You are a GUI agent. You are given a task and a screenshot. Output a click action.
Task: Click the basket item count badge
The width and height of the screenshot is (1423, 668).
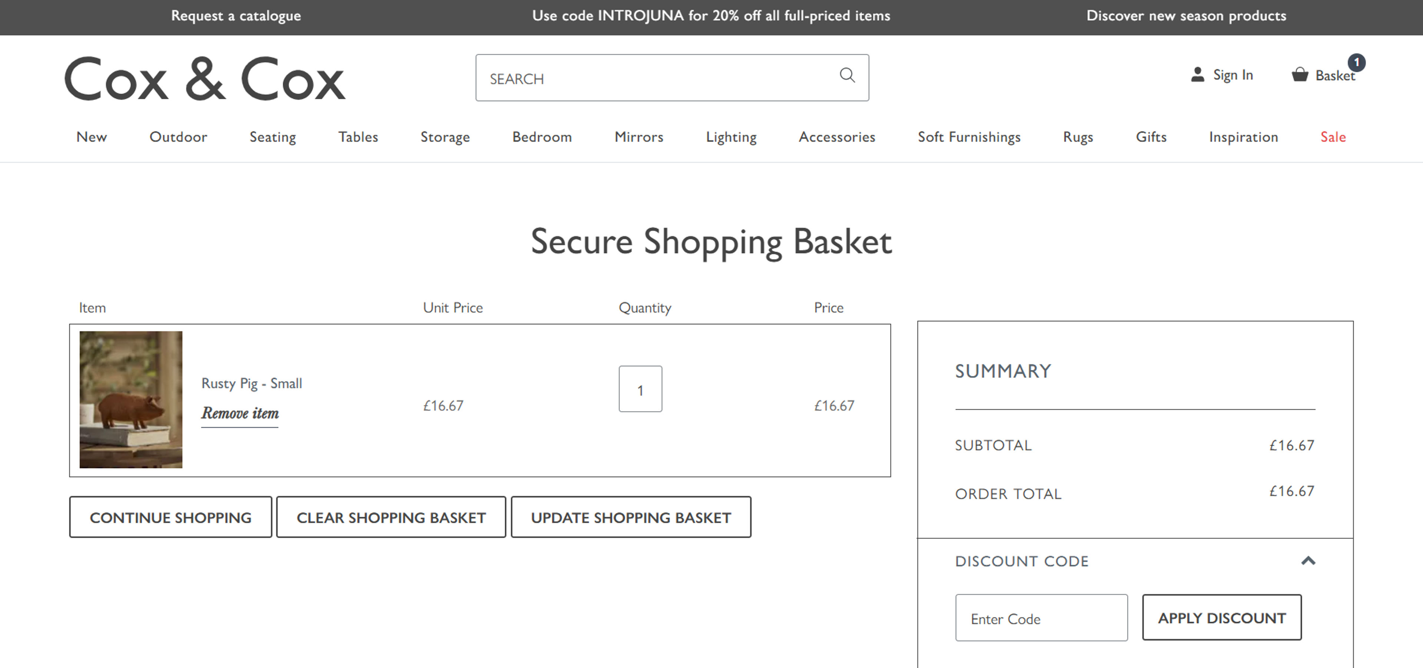(1356, 62)
